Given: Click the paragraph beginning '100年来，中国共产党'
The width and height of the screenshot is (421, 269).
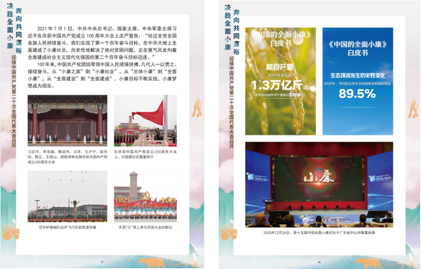Looking at the screenshot, I should click(102, 75).
